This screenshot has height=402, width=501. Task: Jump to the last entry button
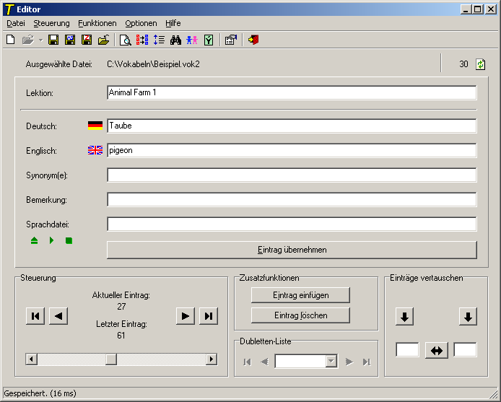[208, 315]
